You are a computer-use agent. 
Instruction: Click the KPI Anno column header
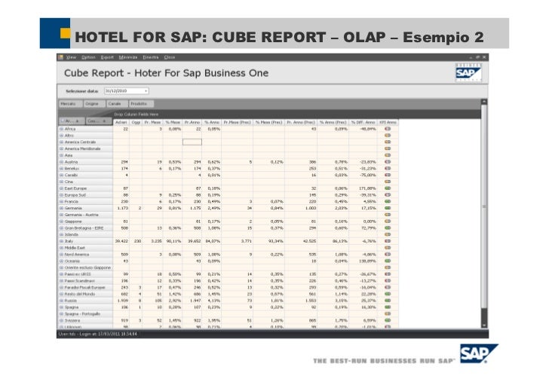[x=388, y=123]
